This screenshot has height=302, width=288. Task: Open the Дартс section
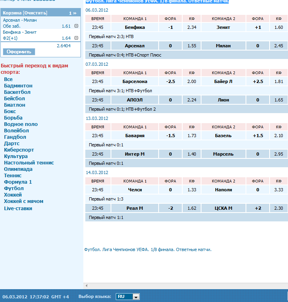click(x=12, y=144)
